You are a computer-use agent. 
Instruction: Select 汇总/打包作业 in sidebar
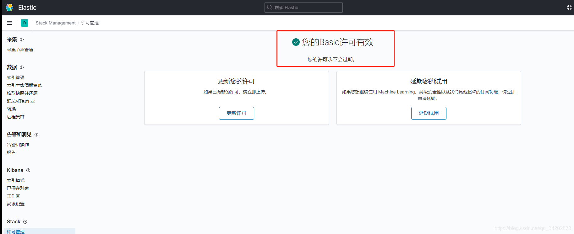coord(21,101)
